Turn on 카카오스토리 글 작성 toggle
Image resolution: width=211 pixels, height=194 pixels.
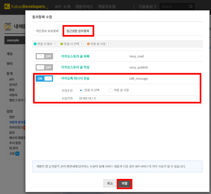point(44,67)
